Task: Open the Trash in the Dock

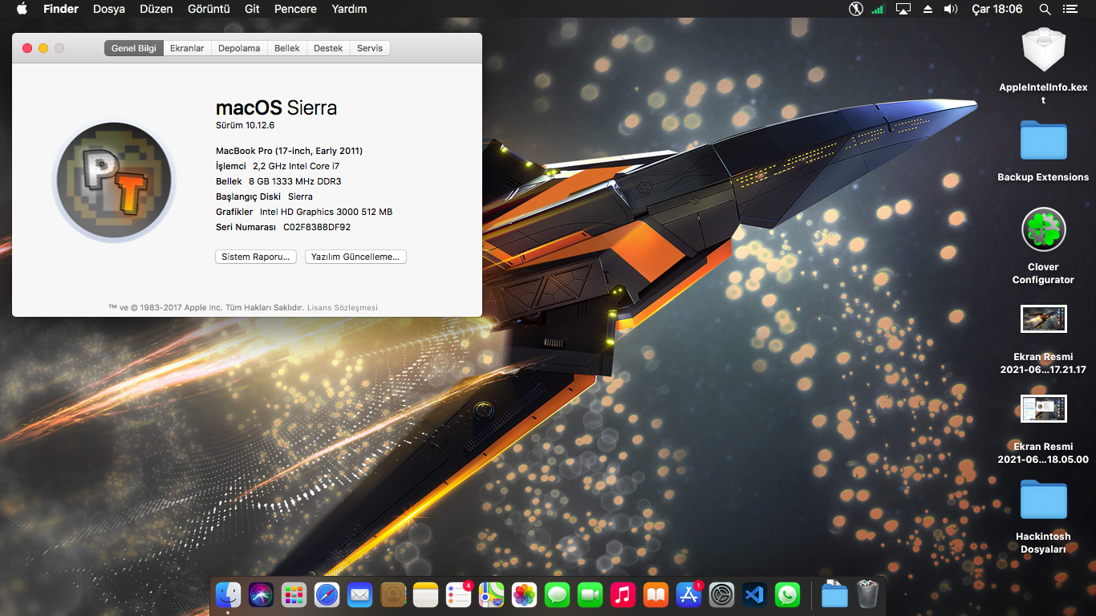Action: tap(867, 594)
